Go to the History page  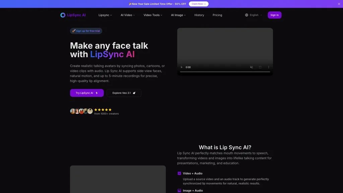[x=199, y=15]
